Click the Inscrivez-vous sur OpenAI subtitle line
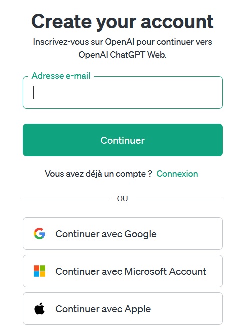This screenshot has height=332, width=249. [122, 42]
